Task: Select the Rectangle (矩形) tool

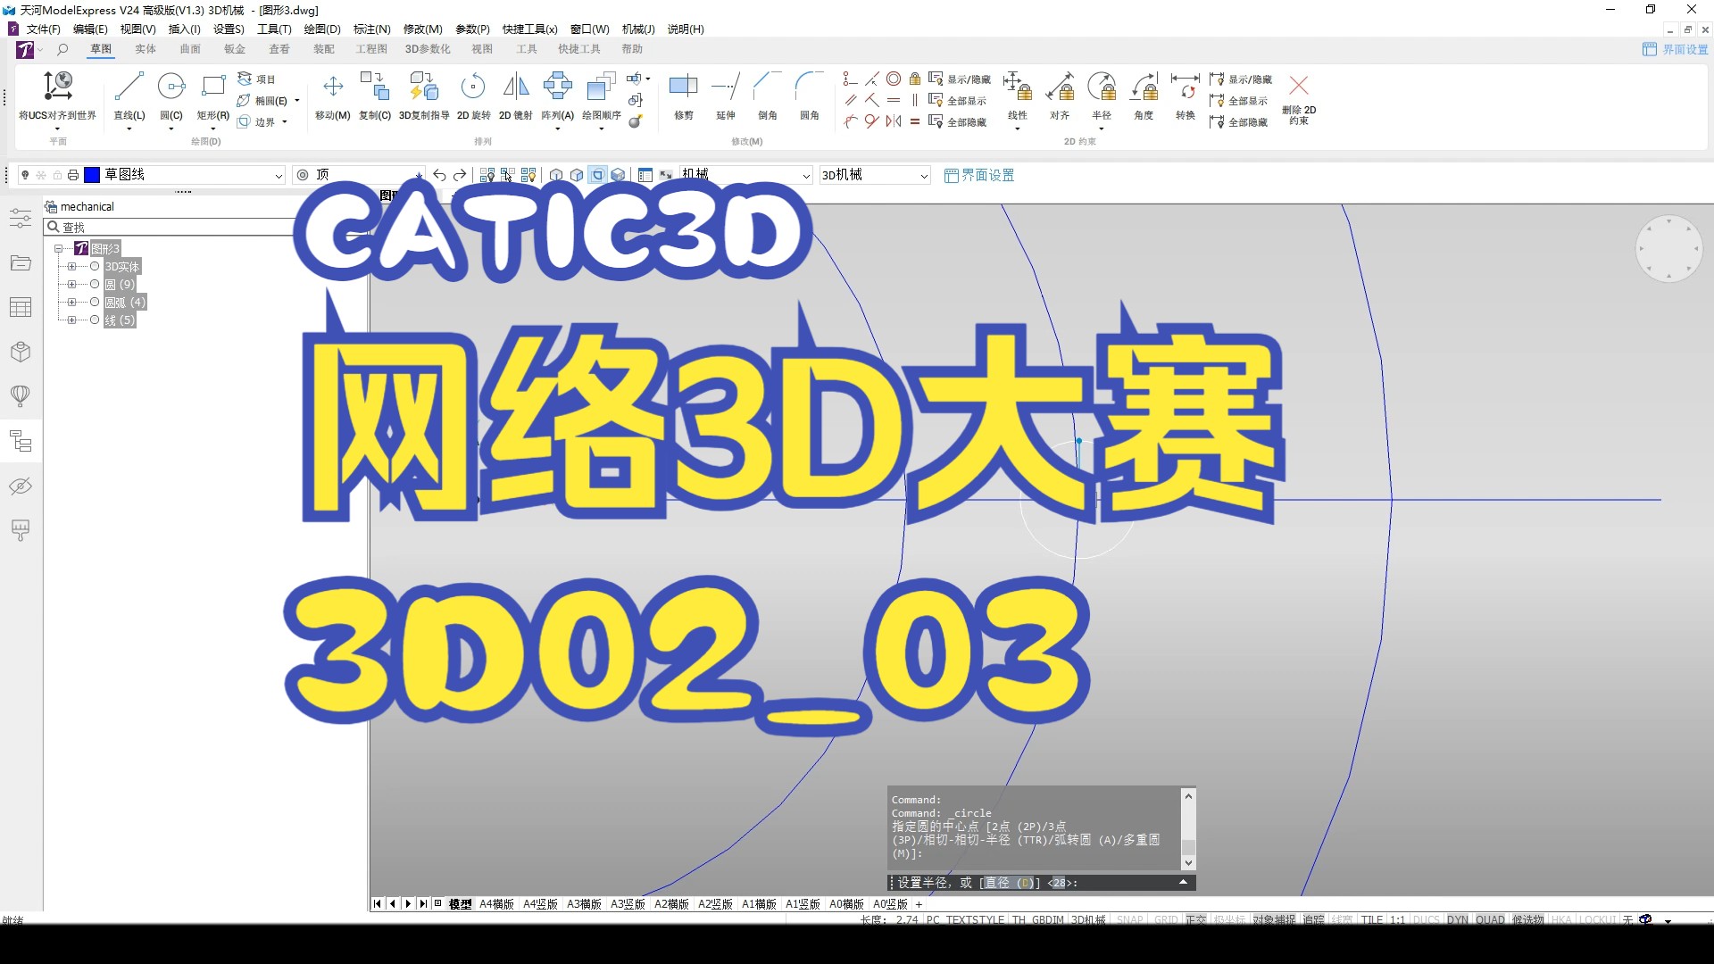Action: 212,96
